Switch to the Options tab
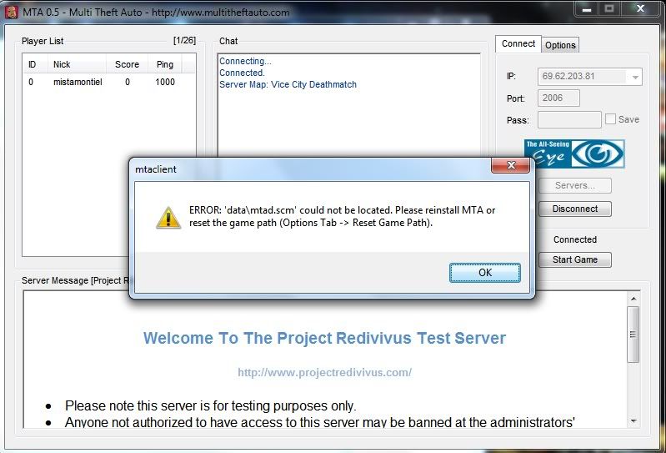This screenshot has width=666, height=453. [x=560, y=45]
